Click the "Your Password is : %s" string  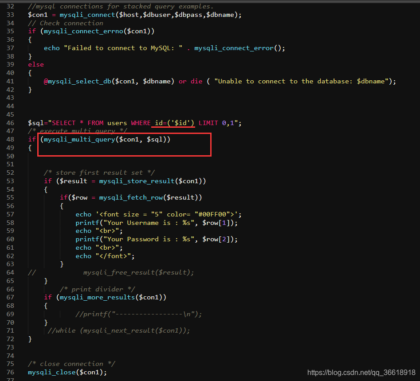149,239
